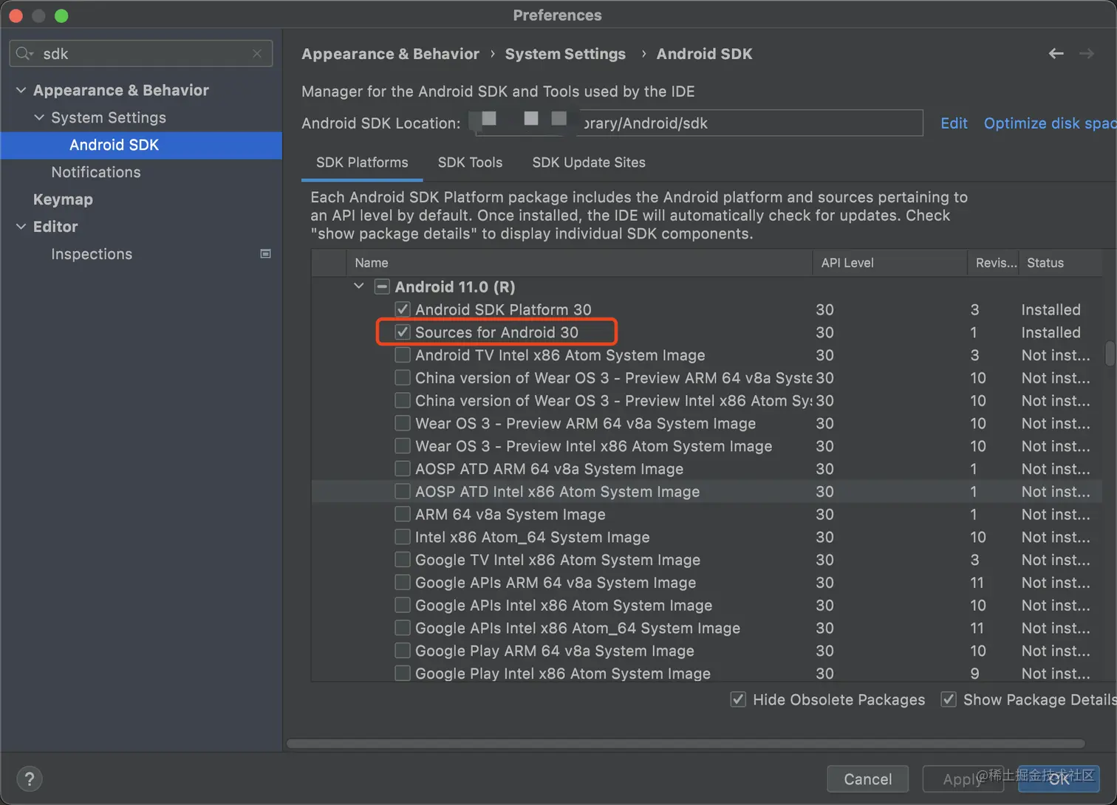Click the horizontal scrollbar at the bottom
This screenshot has width=1117, height=805.
tap(686, 744)
